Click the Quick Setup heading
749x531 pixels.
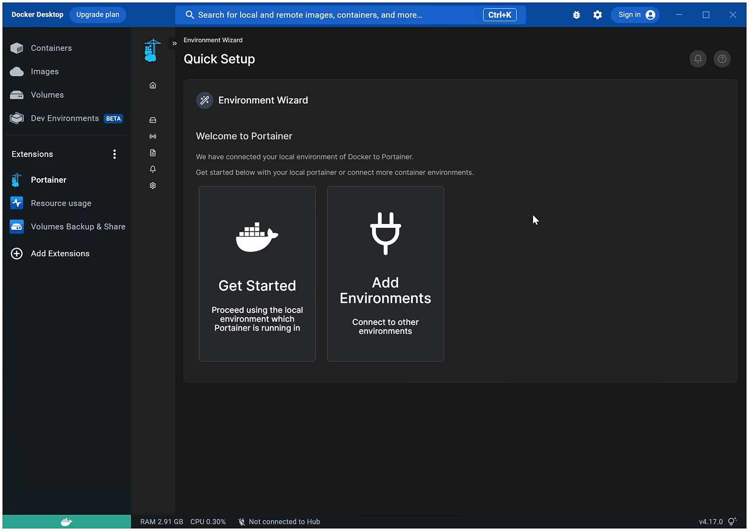tap(219, 59)
